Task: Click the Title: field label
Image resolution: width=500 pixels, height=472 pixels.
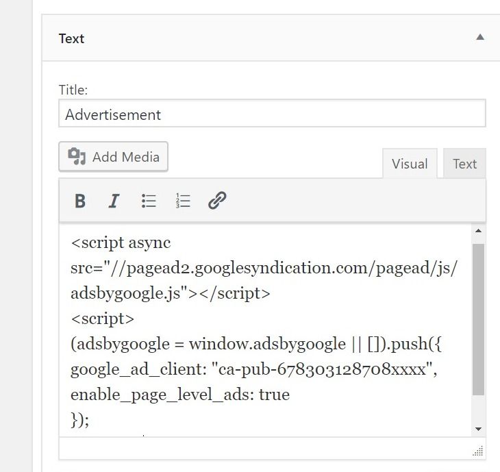Action: [x=73, y=90]
